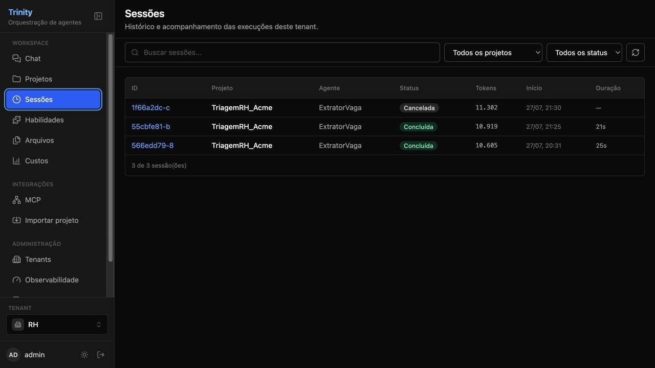Click the 21s duration value

point(601,127)
